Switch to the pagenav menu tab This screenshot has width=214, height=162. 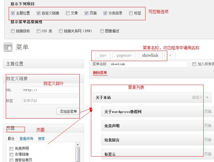point(124,56)
